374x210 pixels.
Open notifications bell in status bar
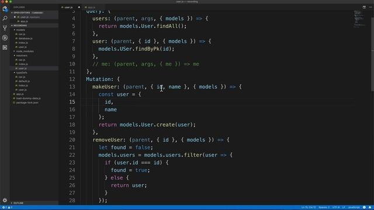point(370,208)
